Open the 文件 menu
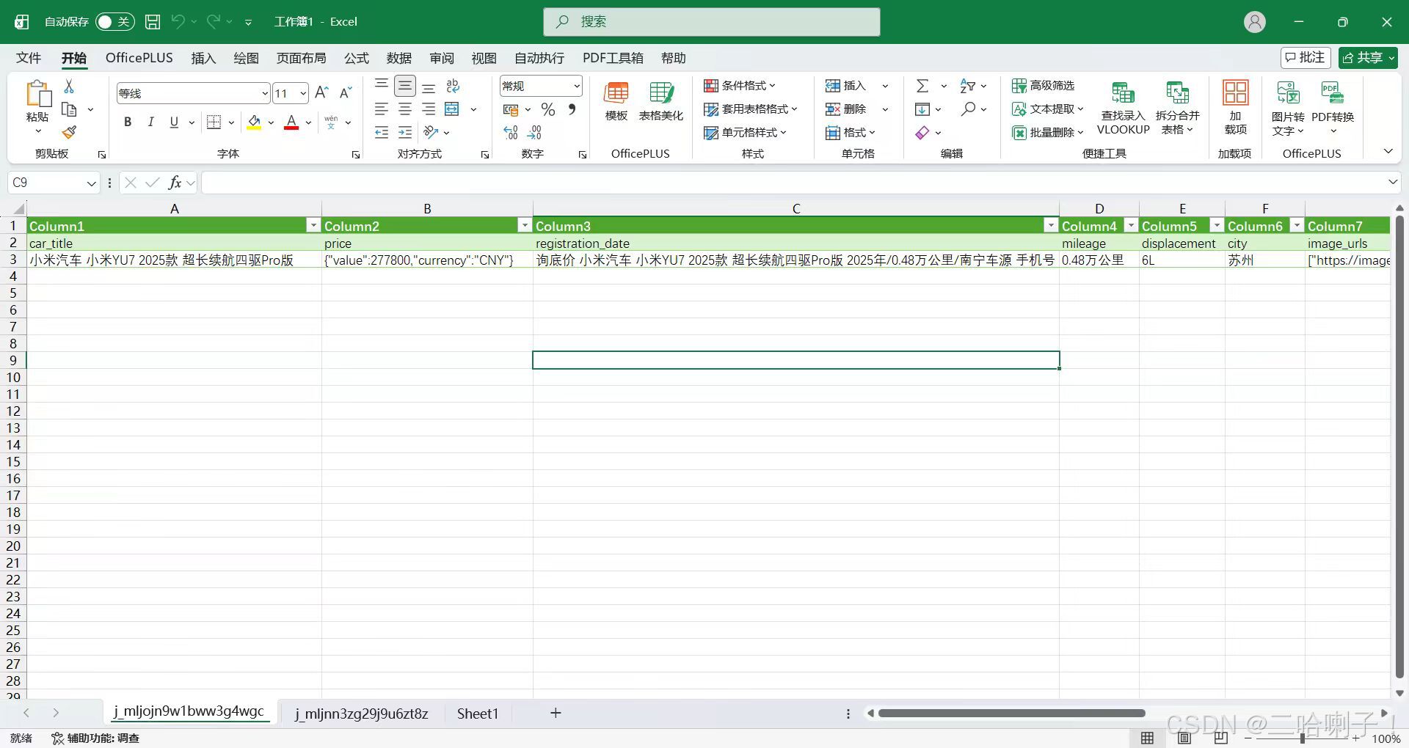The height and width of the screenshot is (748, 1409). coord(29,58)
